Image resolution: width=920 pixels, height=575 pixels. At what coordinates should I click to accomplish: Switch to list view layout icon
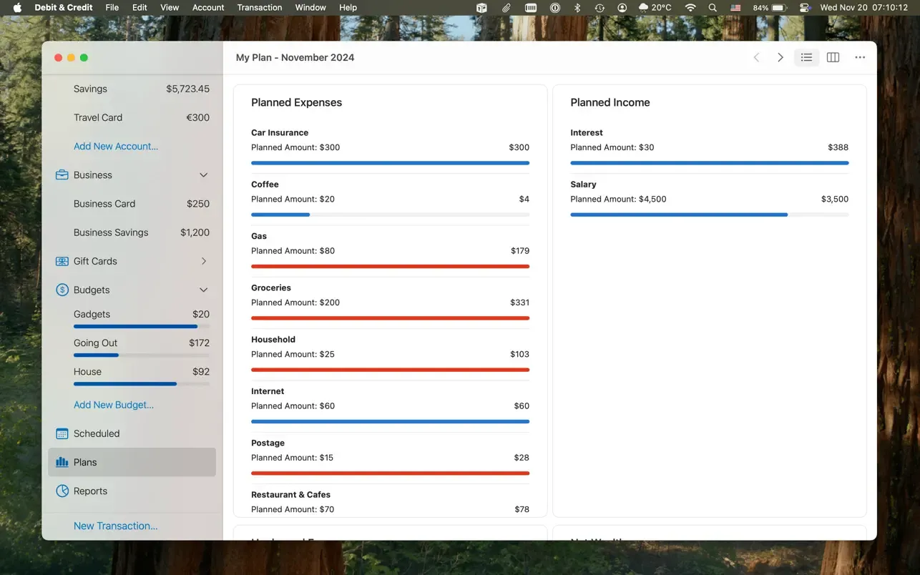(x=806, y=57)
